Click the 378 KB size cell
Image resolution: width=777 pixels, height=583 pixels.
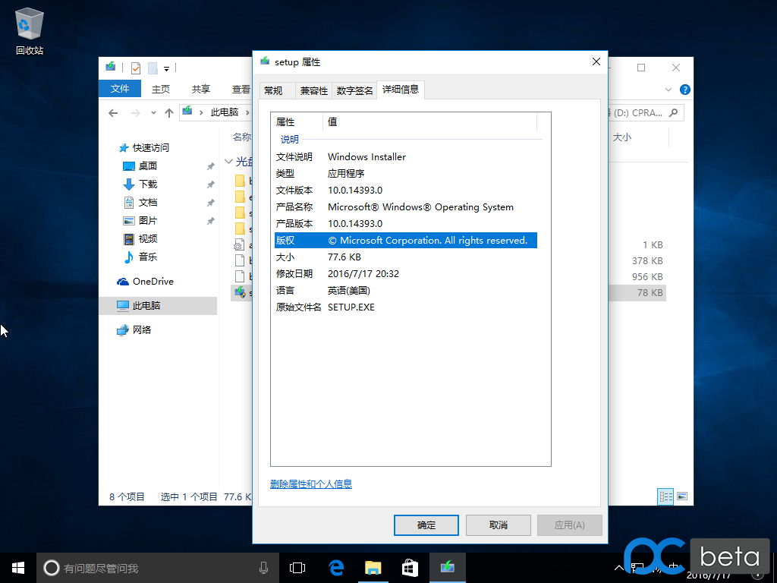click(647, 261)
